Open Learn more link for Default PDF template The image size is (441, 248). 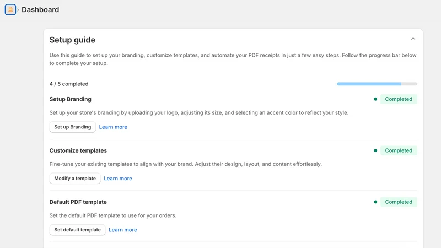click(122, 230)
